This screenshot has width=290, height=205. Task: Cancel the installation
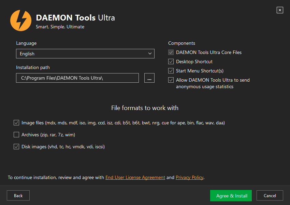(270, 195)
